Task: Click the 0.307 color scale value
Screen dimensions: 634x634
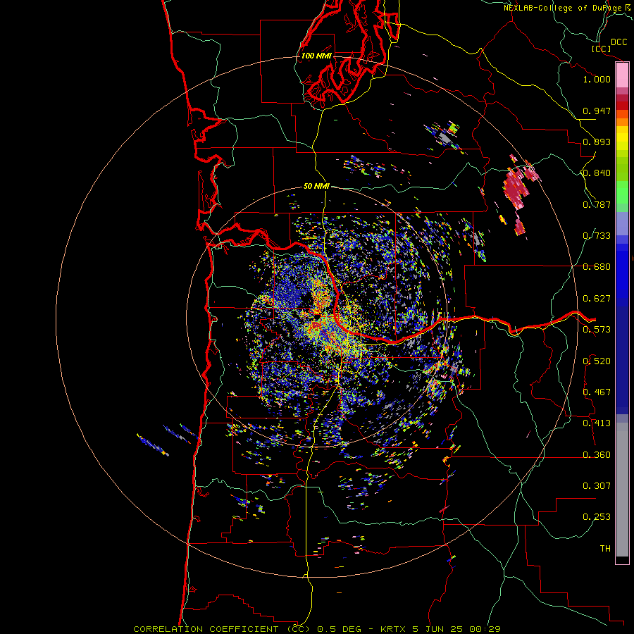Action: pyautogui.click(x=597, y=486)
